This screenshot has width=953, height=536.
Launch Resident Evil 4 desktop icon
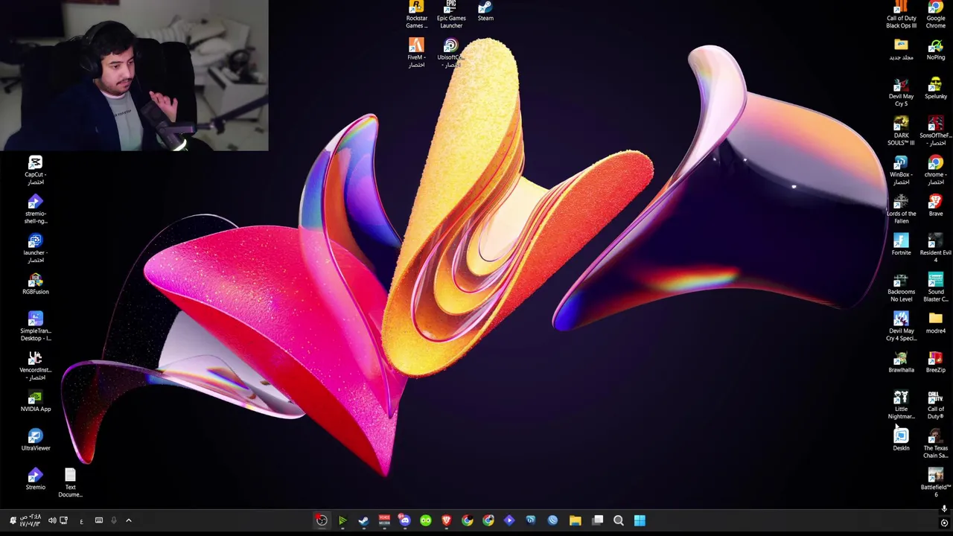click(x=936, y=249)
